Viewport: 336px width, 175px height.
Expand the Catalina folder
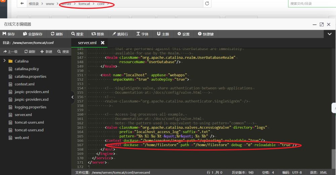coord(5,61)
